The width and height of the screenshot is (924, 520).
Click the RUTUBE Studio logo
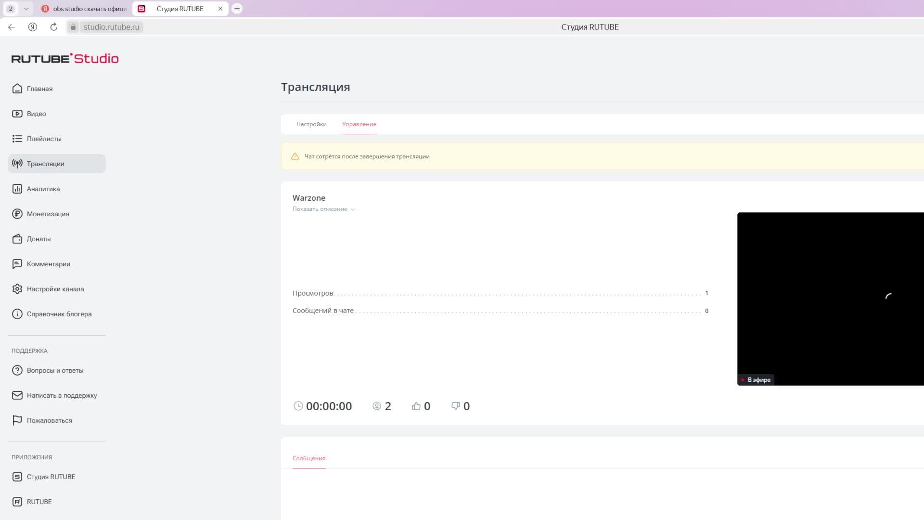(65, 59)
